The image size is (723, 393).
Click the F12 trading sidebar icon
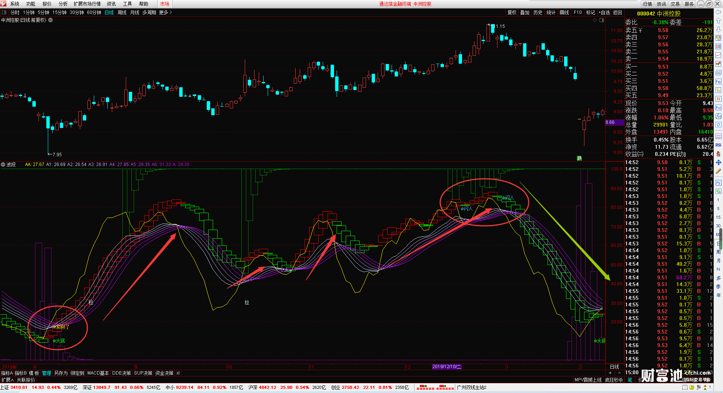tap(718, 107)
